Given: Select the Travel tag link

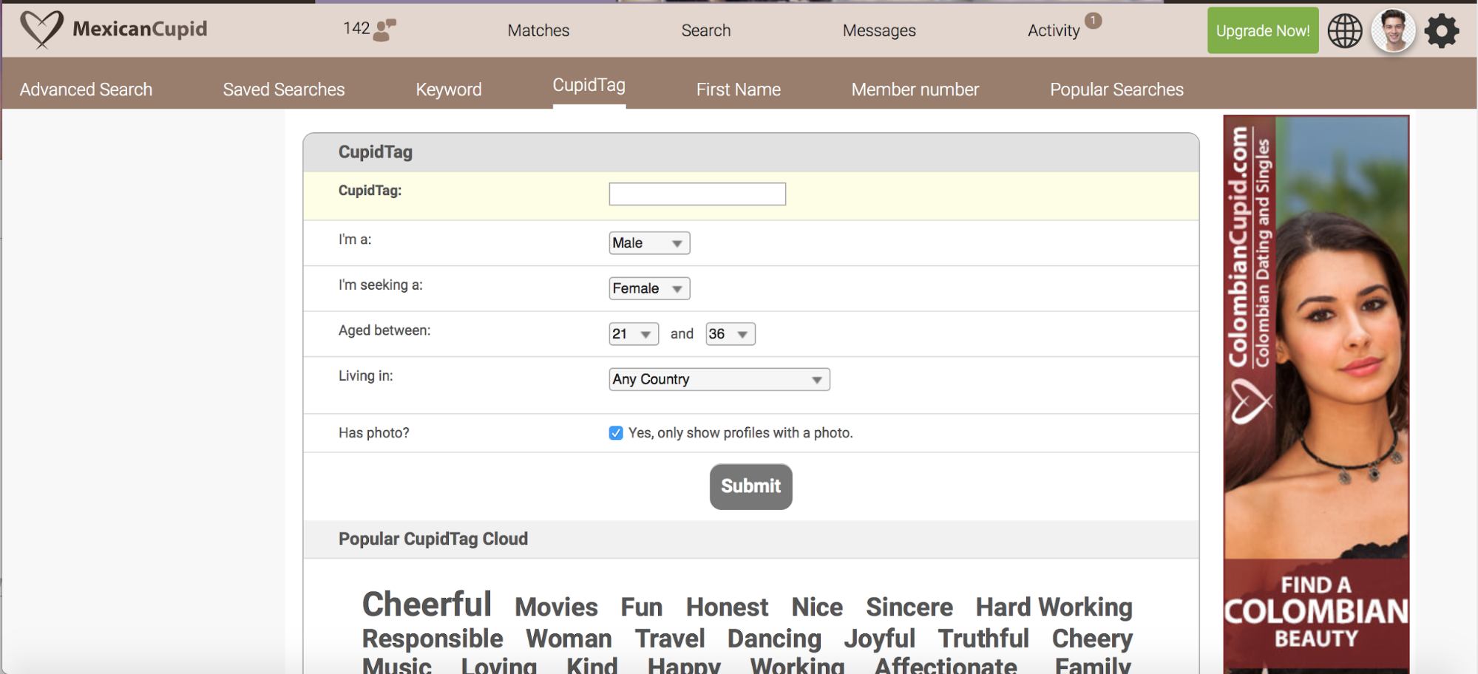Looking at the screenshot, I should (670, 639).
